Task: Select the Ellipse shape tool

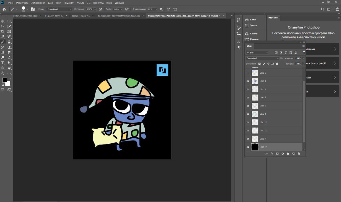Action: pos(3,68)
